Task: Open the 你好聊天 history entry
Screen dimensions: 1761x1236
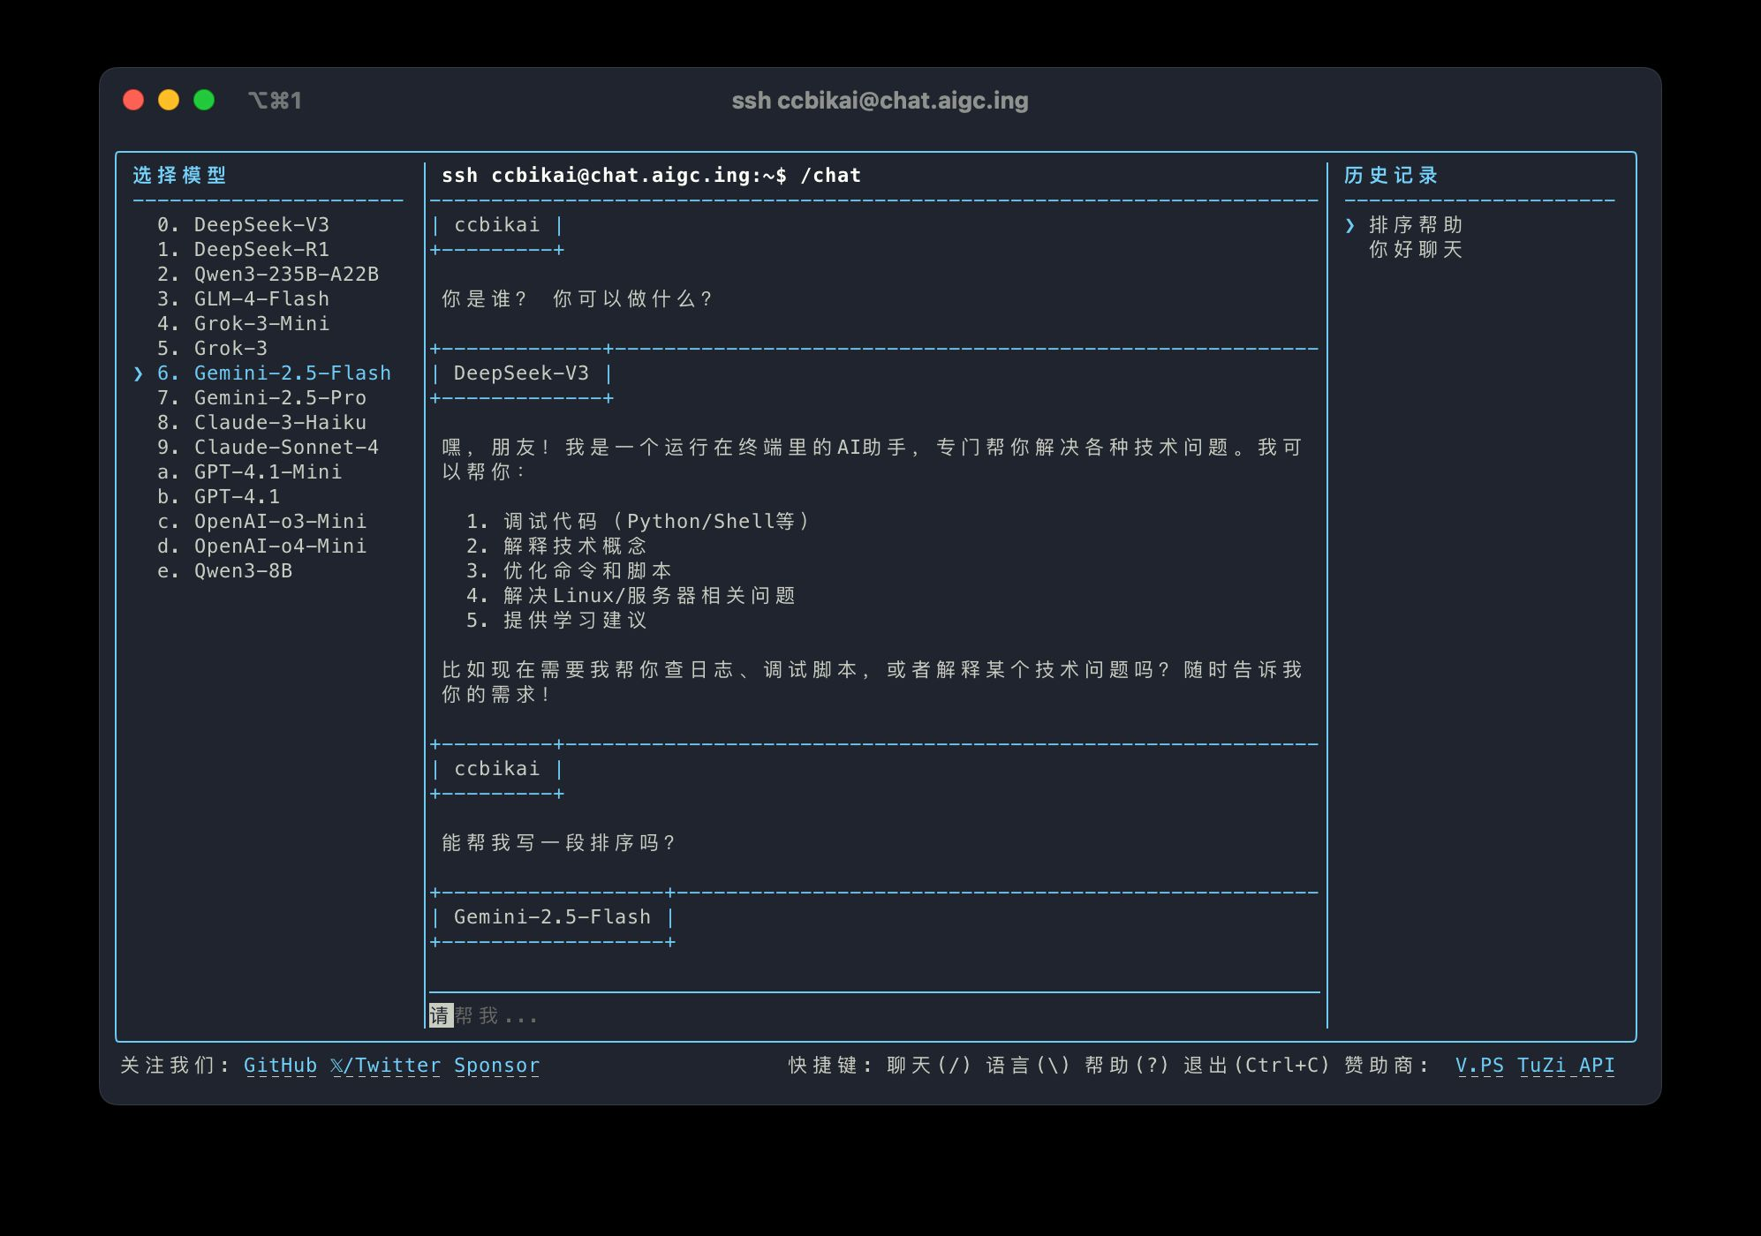Action: tap(1416, 249)
